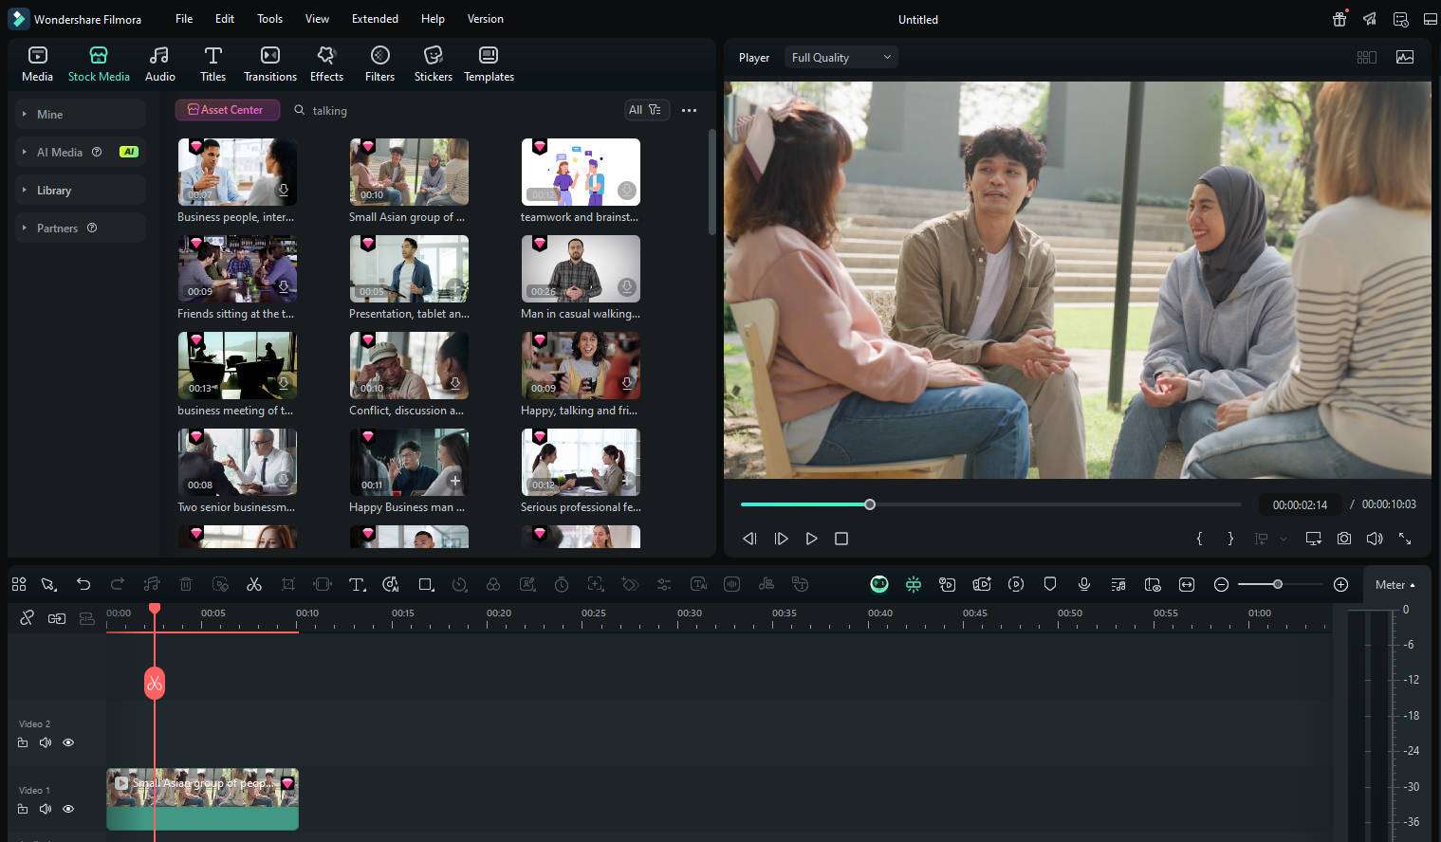Viewport: 1441px width, 842px height.
Task: Click the compare view grid icon in player
Action: pyautogui.click(x=1367, y=57)
